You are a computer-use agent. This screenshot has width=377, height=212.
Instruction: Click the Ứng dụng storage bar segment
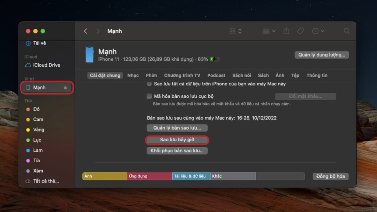pos(149,176)
